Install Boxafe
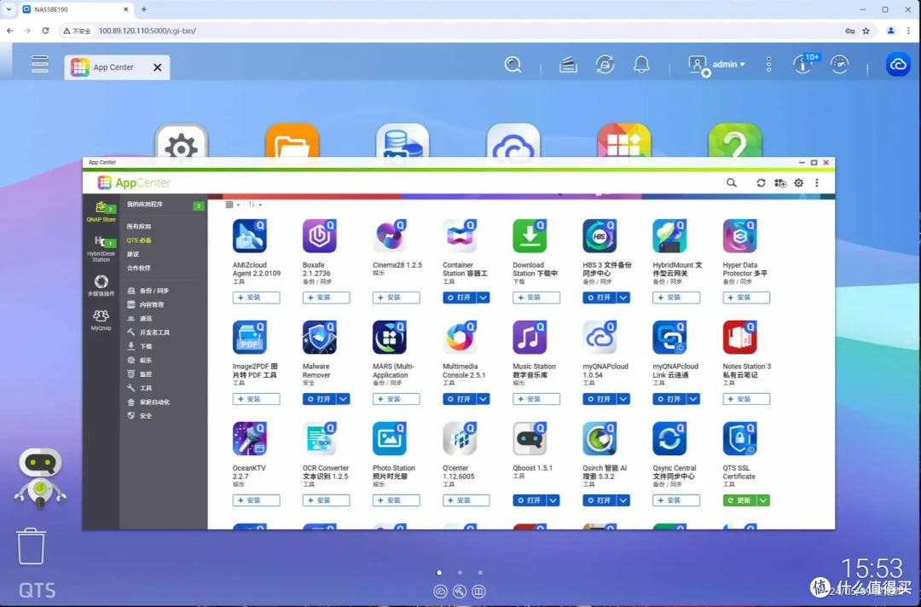This screenshot has height=607, width=921. [326, 298]
